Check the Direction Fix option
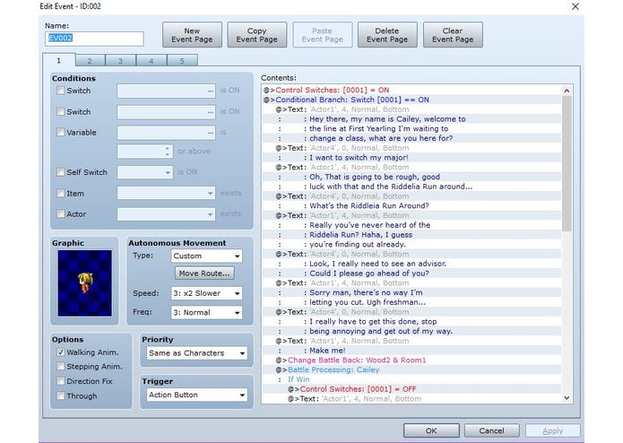Viewport: 623px width, 443px height. point(61,381)
